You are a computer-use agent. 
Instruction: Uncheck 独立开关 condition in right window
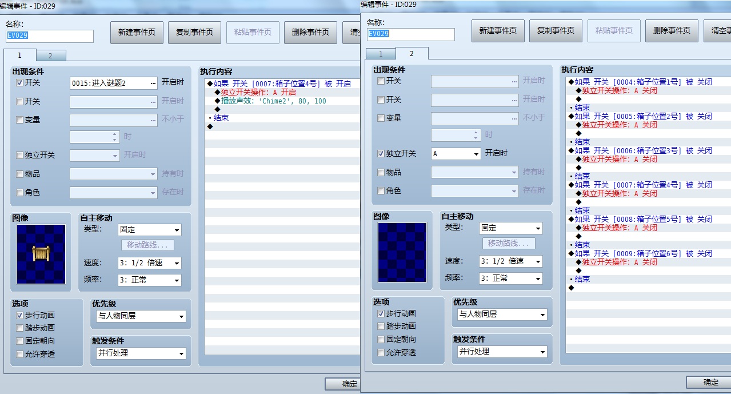[381, 154]
